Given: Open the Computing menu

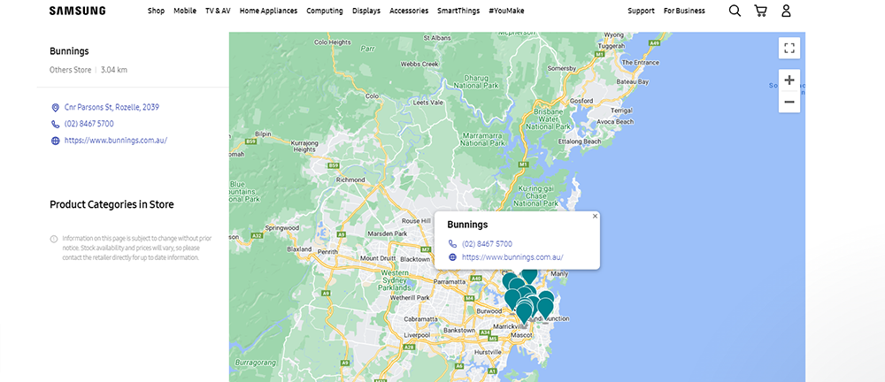Looking at the screenshot, I should click(x=325, y=11).
